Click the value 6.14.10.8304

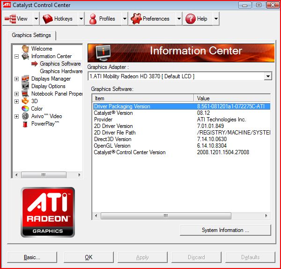(212, 146)
